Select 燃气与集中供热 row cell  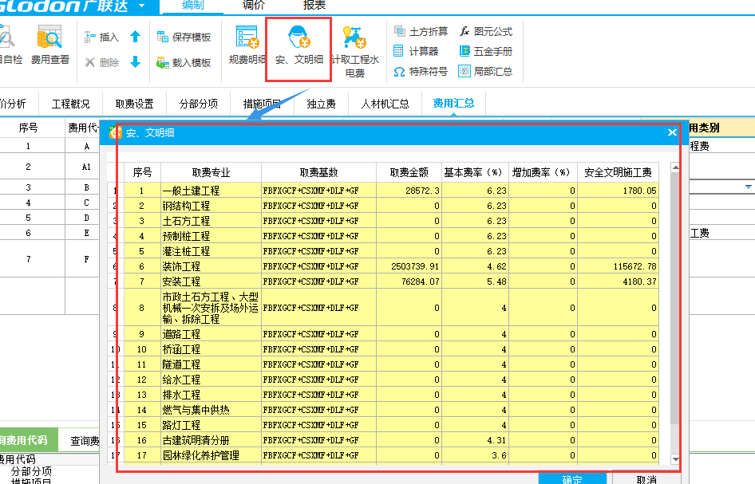(211, 410)
